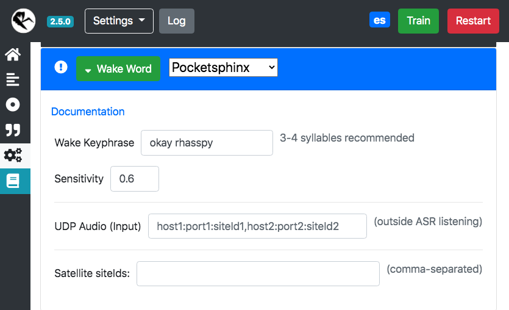Open Words page with quote icon
Image resolution: width=509 pixels, height=310 pixels.
[13, 130]
